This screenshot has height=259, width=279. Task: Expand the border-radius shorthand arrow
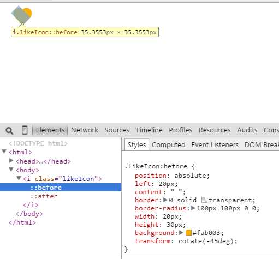[193, 208]
